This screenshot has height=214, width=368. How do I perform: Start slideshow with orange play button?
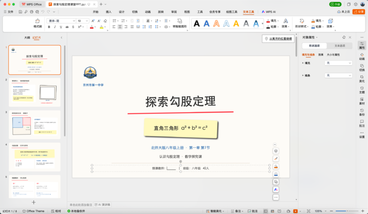tap(295, 211)
